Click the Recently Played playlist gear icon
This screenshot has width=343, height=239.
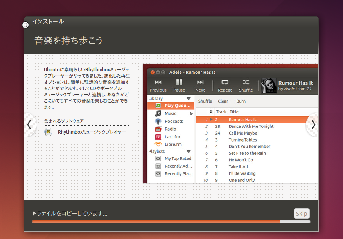point(158,174)
